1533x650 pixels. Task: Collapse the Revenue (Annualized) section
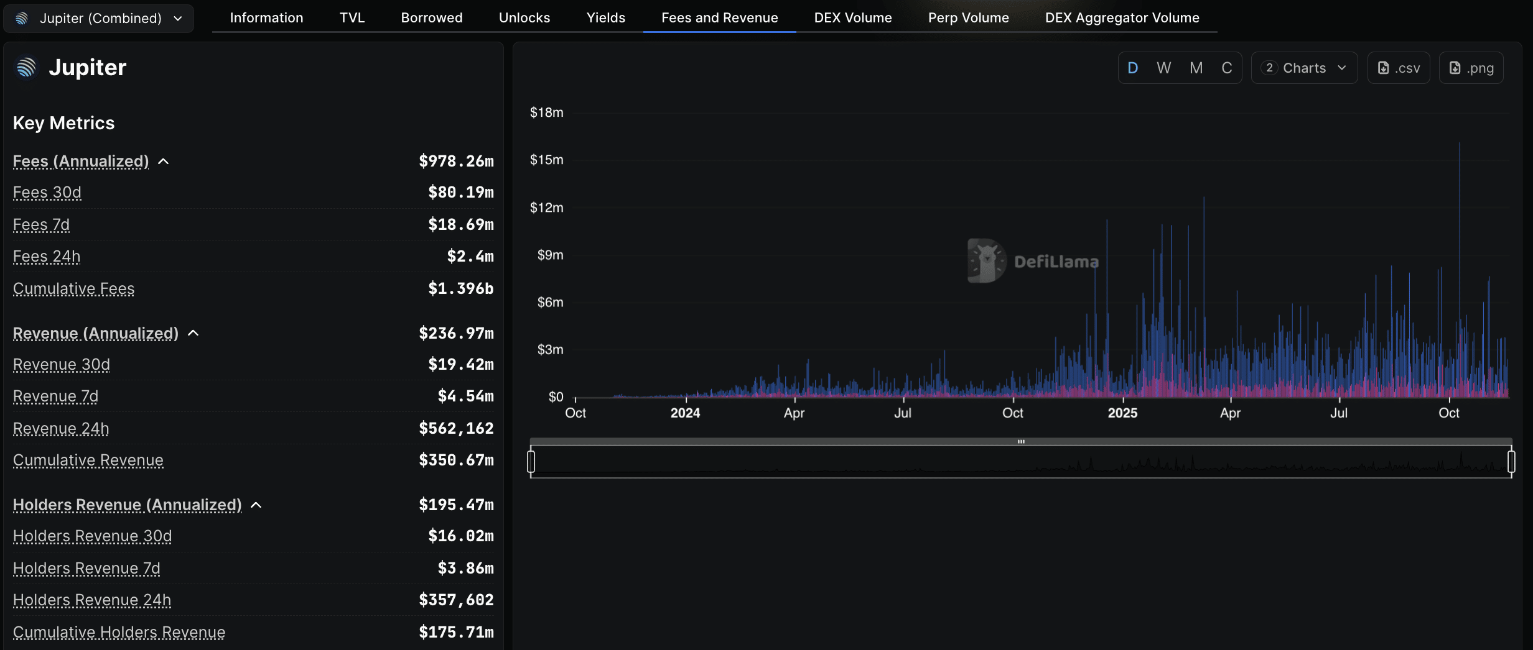(x=193, y=334)
